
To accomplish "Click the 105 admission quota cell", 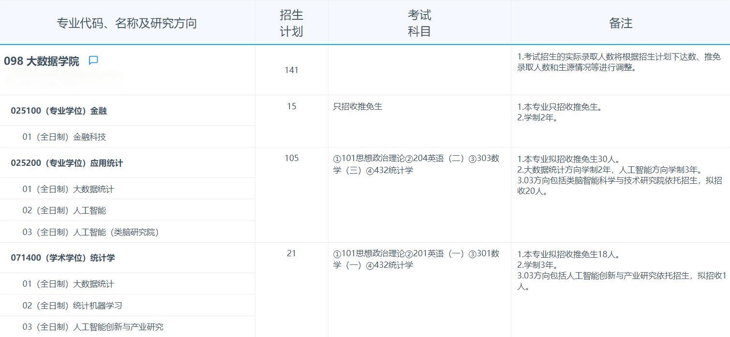I will [291, 158].
